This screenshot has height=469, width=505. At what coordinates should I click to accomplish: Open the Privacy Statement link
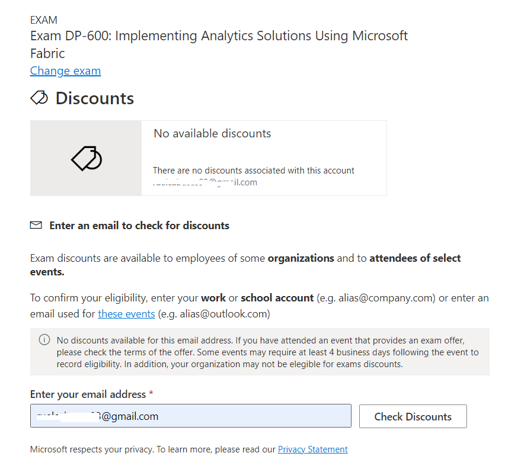click(313, 449)
